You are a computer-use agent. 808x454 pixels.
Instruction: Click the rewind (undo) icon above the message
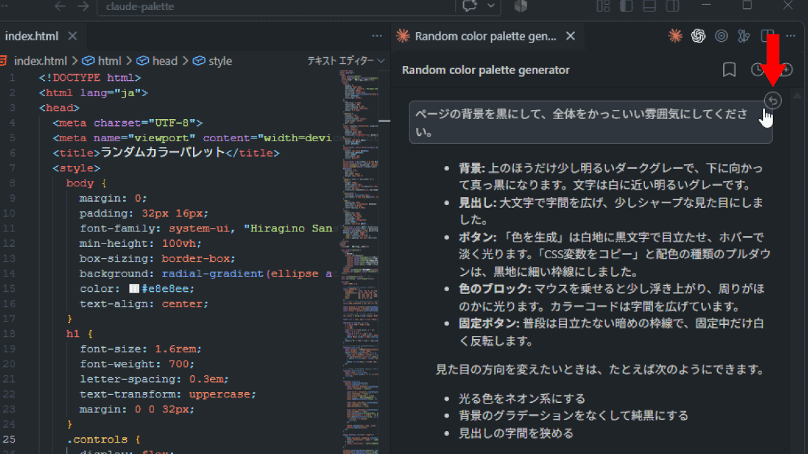(x=773, y=101)
